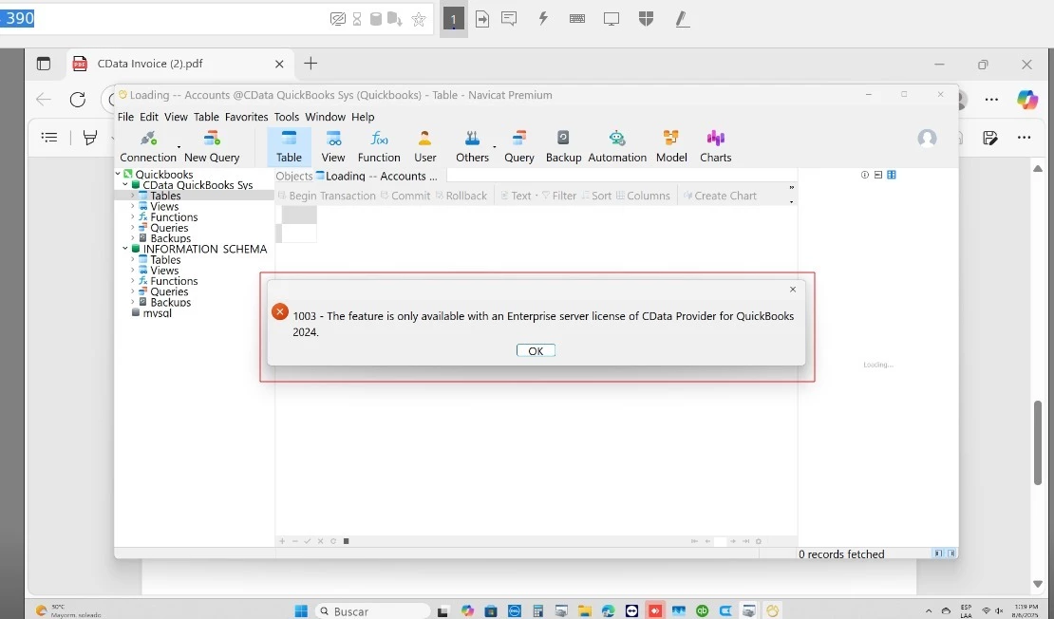Screen dimensions: 1054x619
Task: Collapse the Quickbooks connection node
Action: pos(118,174)
